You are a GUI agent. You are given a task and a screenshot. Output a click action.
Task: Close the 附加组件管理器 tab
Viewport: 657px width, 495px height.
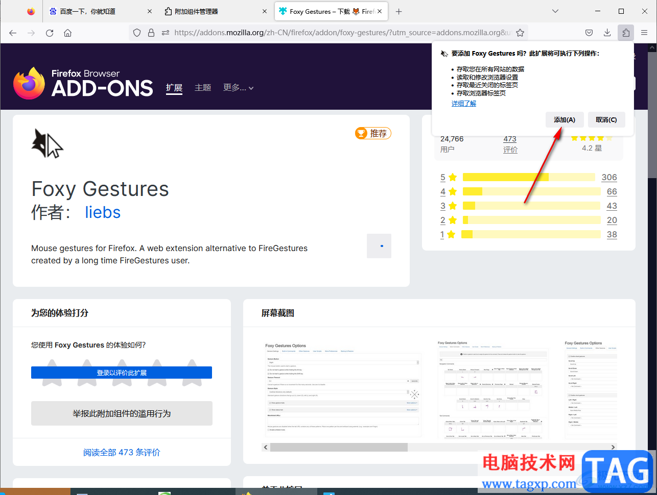[265, 11]
